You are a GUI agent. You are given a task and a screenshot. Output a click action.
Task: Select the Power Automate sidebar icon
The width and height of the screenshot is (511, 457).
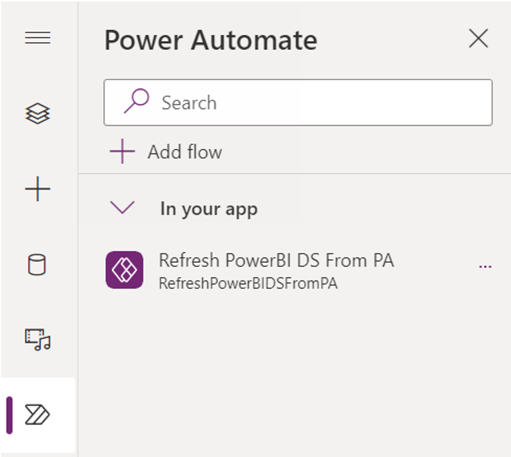pos(38,415)
